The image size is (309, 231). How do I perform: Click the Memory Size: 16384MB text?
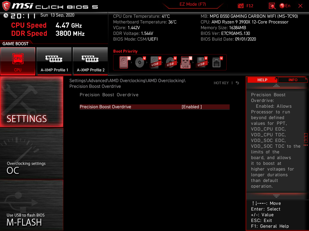223,28
